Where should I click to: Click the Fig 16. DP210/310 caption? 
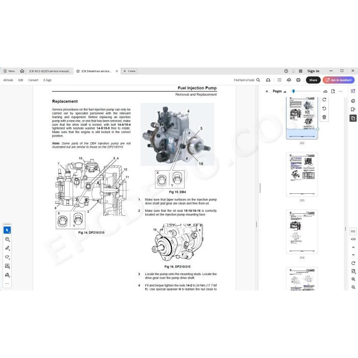tap(177, 266)
